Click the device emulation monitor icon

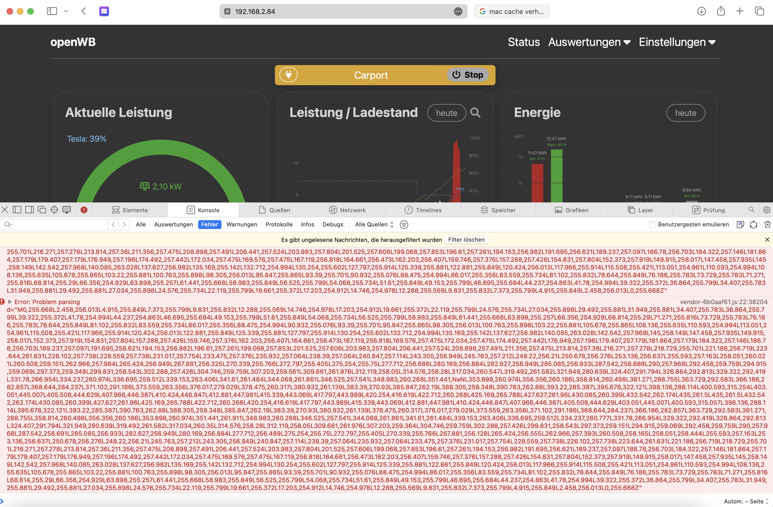pyautogui.click(x=67, y=210)
